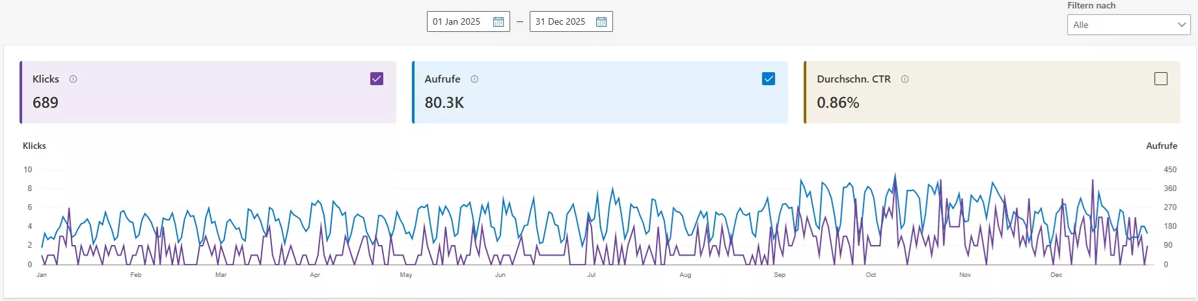Click the Klicks axis title above chart
This screenshot has height=301, width=1198.
click(x=34, y=146)
